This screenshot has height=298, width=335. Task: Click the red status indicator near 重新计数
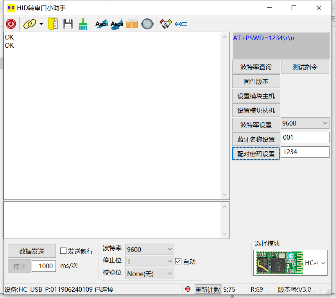click(187, 289)
